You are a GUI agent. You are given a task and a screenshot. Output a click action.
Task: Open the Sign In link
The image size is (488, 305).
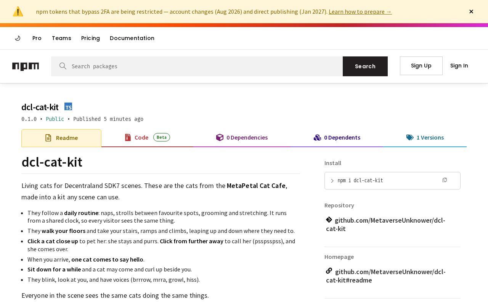click(x=459, y=66)
